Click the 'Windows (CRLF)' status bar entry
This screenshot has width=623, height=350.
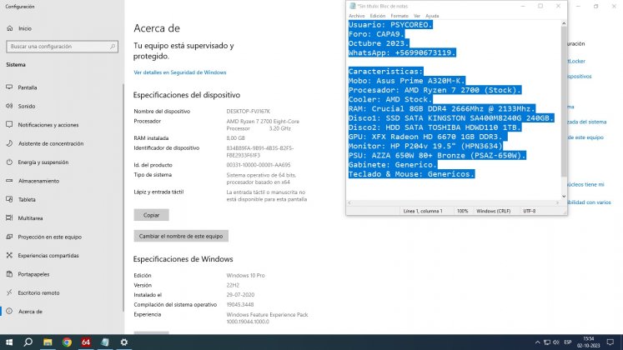coord(493,211)
